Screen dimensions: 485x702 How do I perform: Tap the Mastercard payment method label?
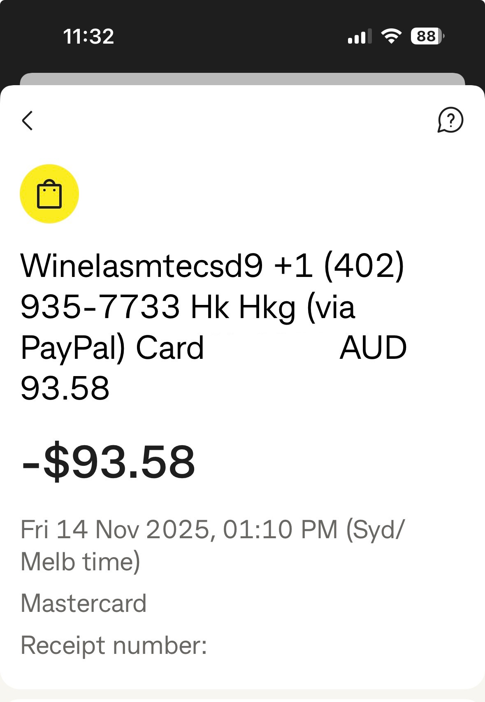[84, 603]
